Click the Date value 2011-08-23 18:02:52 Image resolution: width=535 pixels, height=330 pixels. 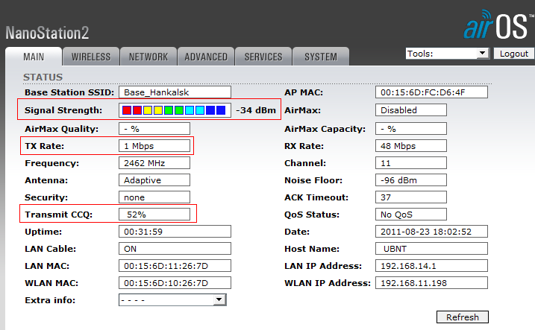tap(431, 231)
